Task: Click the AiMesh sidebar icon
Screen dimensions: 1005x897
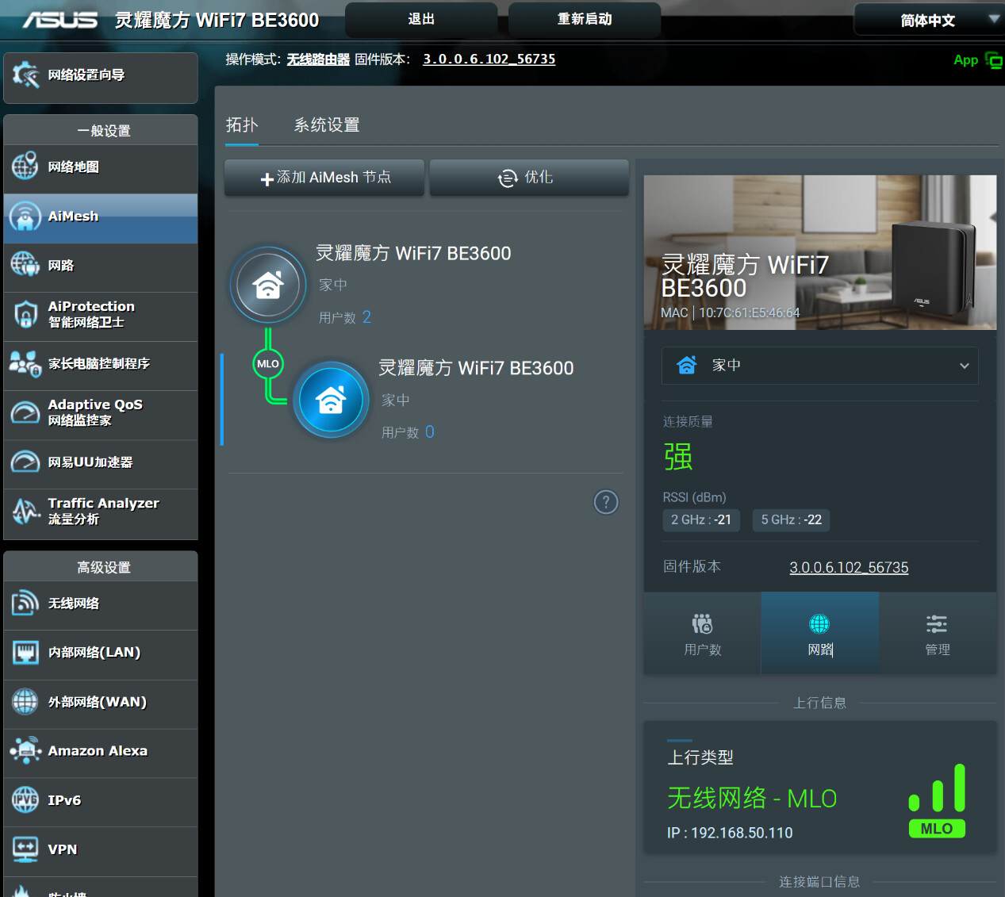Action: coord(25,217)
